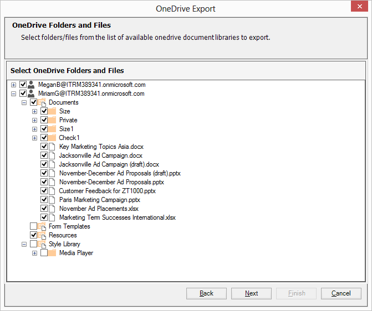This screenshot has width=372, height=311.
Task: Select 'Key Marketing Topics Asia.docx' file name
Action: point(101,147)
